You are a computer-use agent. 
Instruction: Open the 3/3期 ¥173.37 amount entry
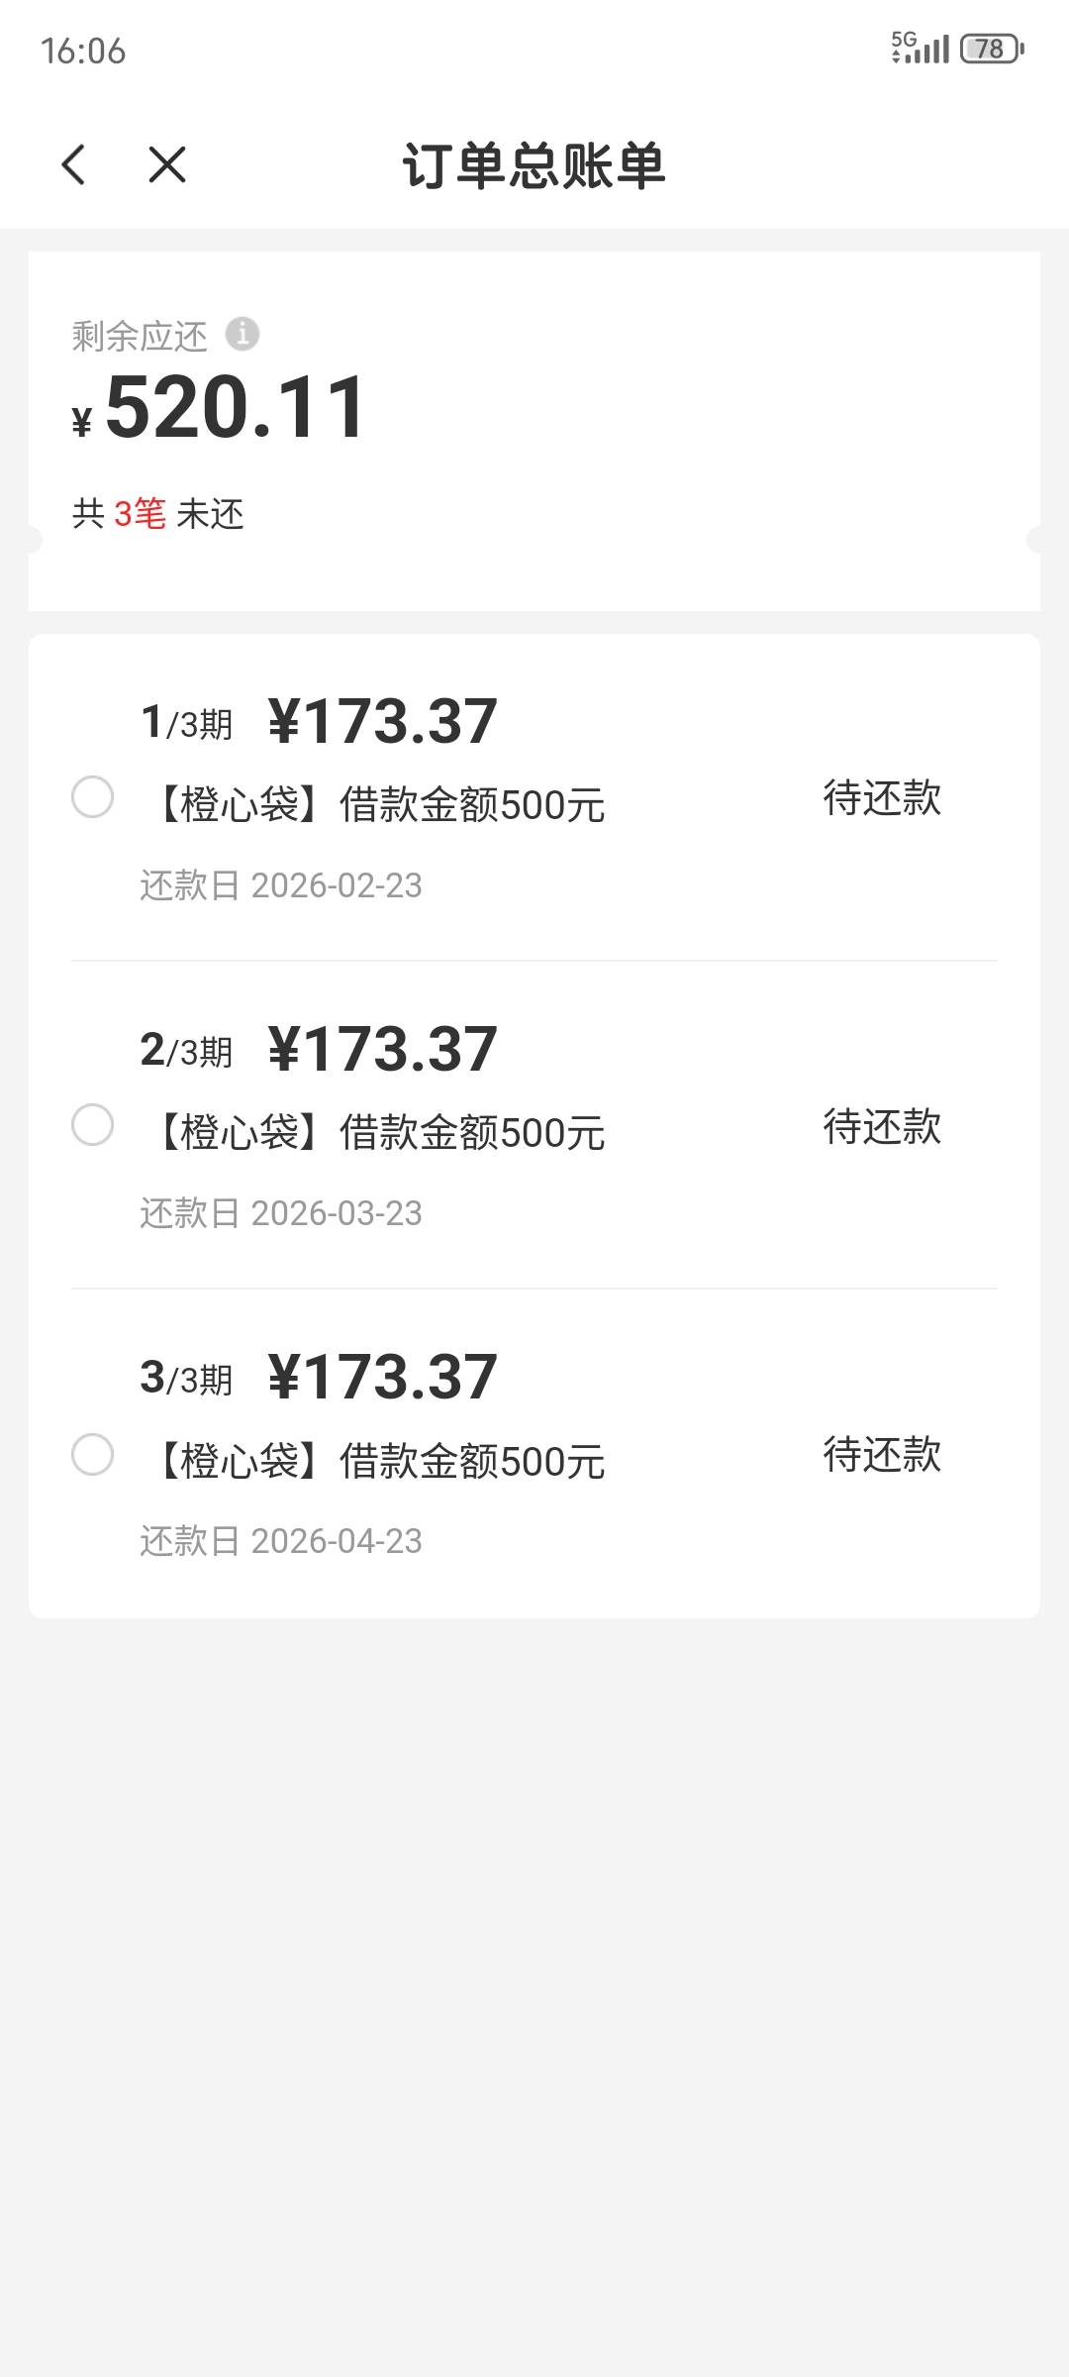coord(381,1377)
